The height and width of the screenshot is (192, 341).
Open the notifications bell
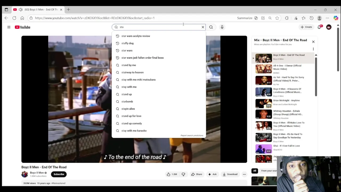(x=319, y=27)
